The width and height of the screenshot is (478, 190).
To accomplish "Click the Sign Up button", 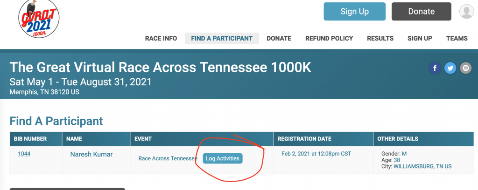I will click(x=355, y=12).
